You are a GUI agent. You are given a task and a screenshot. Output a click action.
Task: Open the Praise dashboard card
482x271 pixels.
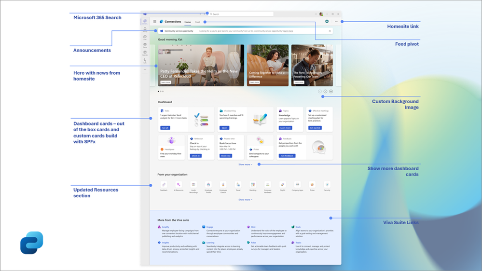(261, 147)
